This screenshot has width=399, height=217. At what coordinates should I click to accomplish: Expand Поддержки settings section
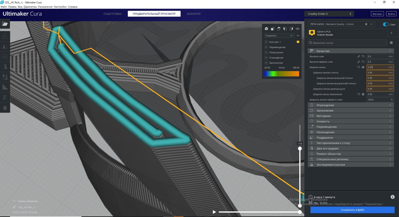pyautogui.click(x=351, y=138)
